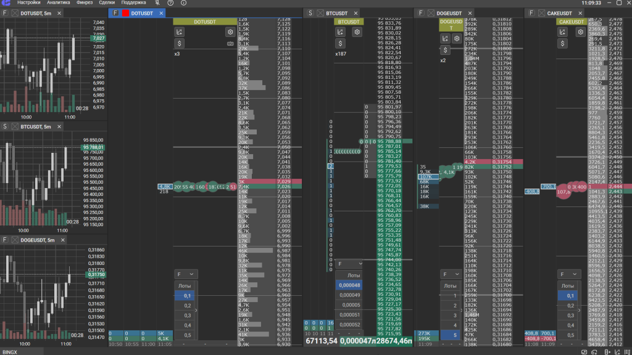632x355 pixels.
Task: Open the help question mark icon
Action: click(170, 3)
